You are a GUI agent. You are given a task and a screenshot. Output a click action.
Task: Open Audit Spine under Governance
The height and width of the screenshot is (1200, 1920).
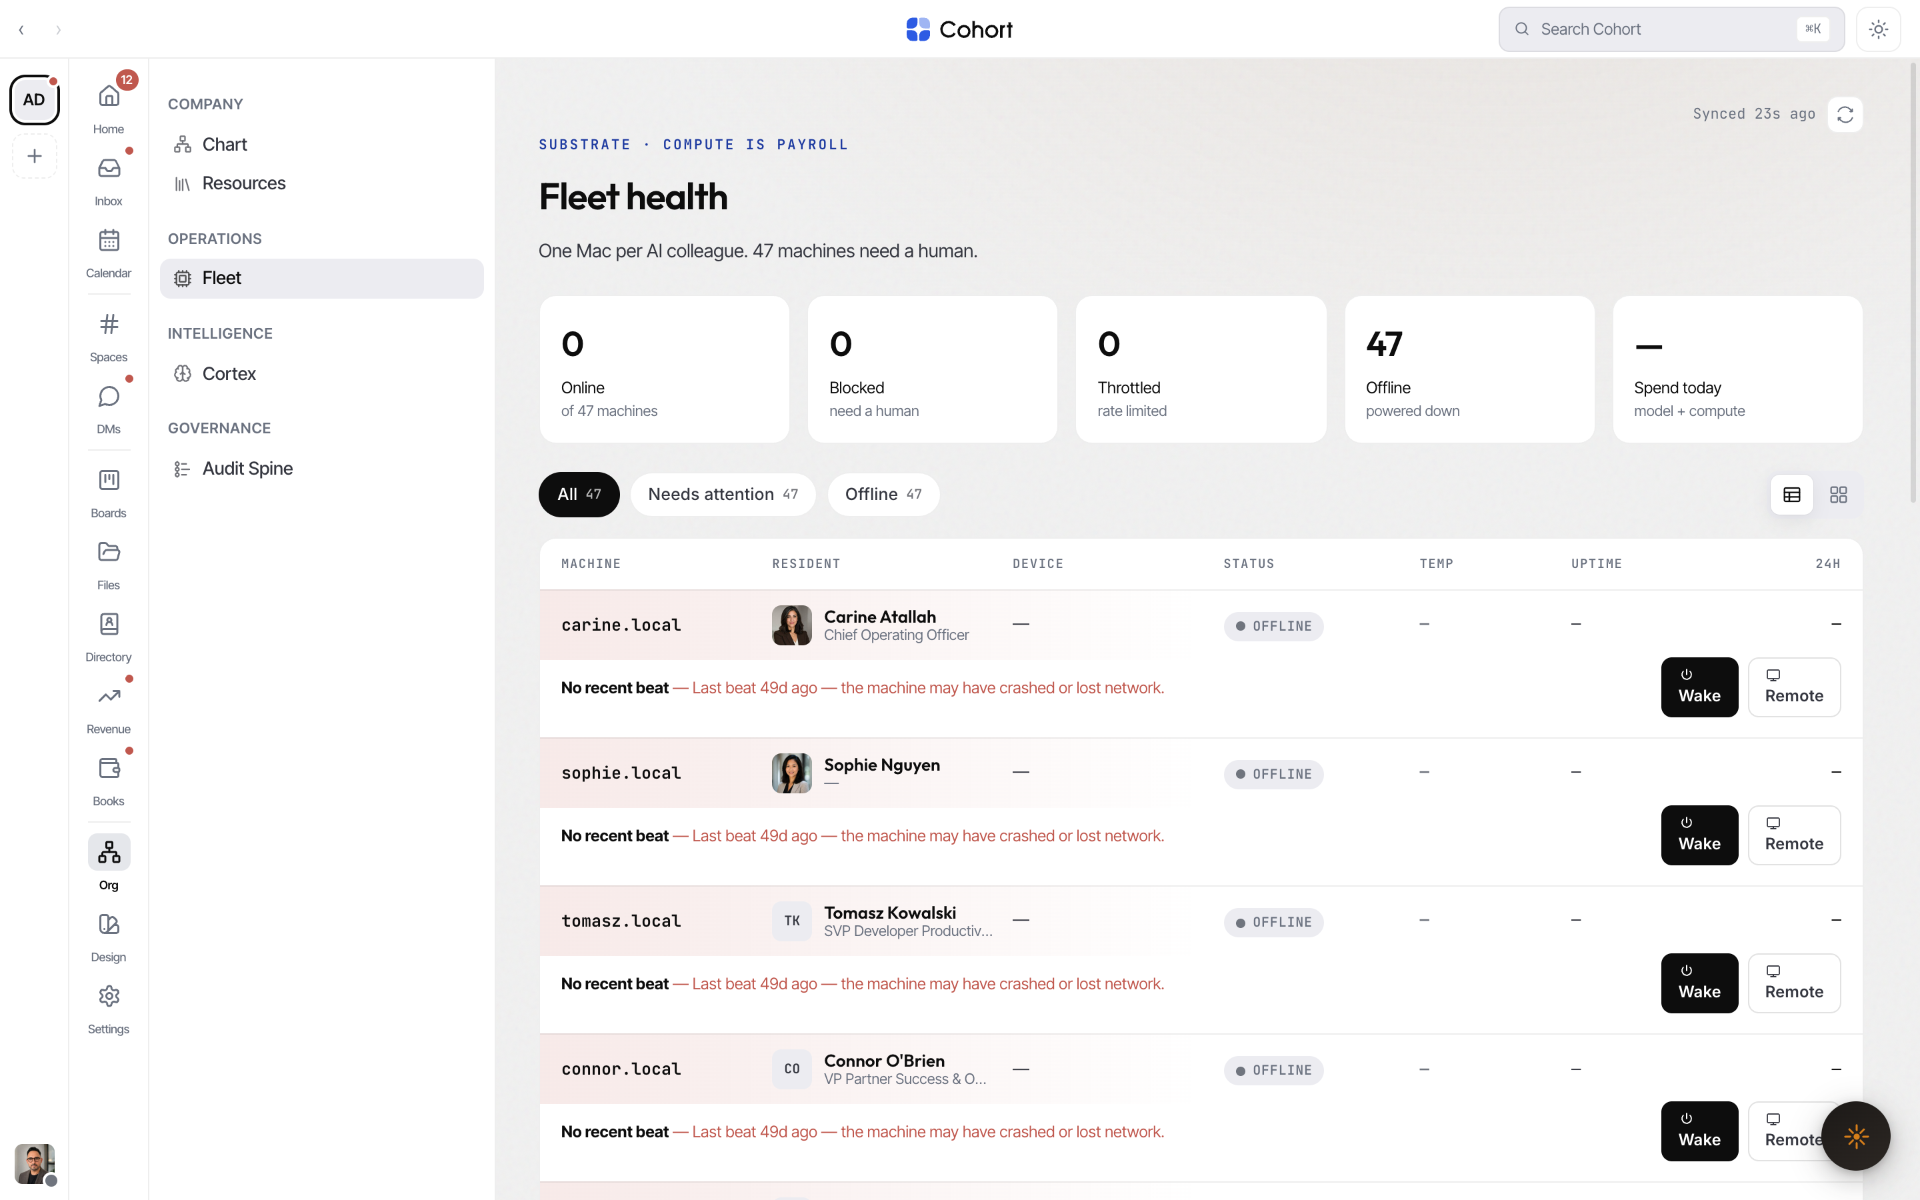tap(321, 469)
